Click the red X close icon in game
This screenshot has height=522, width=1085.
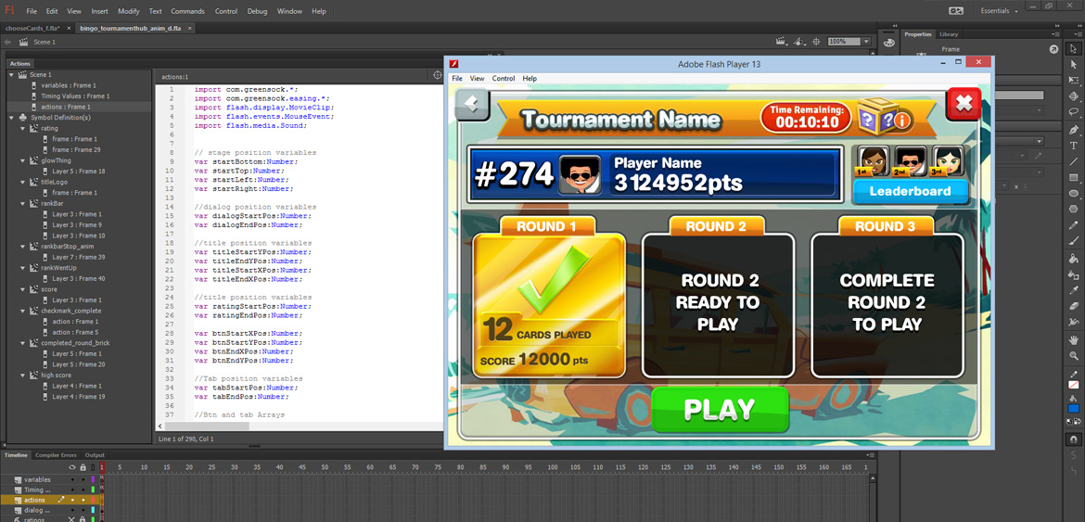click(964, 104)
